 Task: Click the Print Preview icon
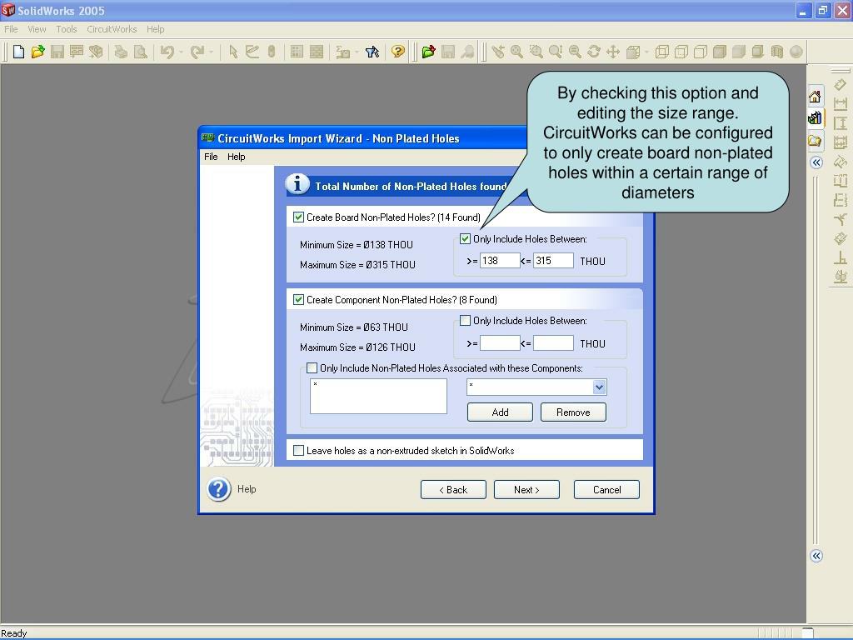click(x=140, y=52)
